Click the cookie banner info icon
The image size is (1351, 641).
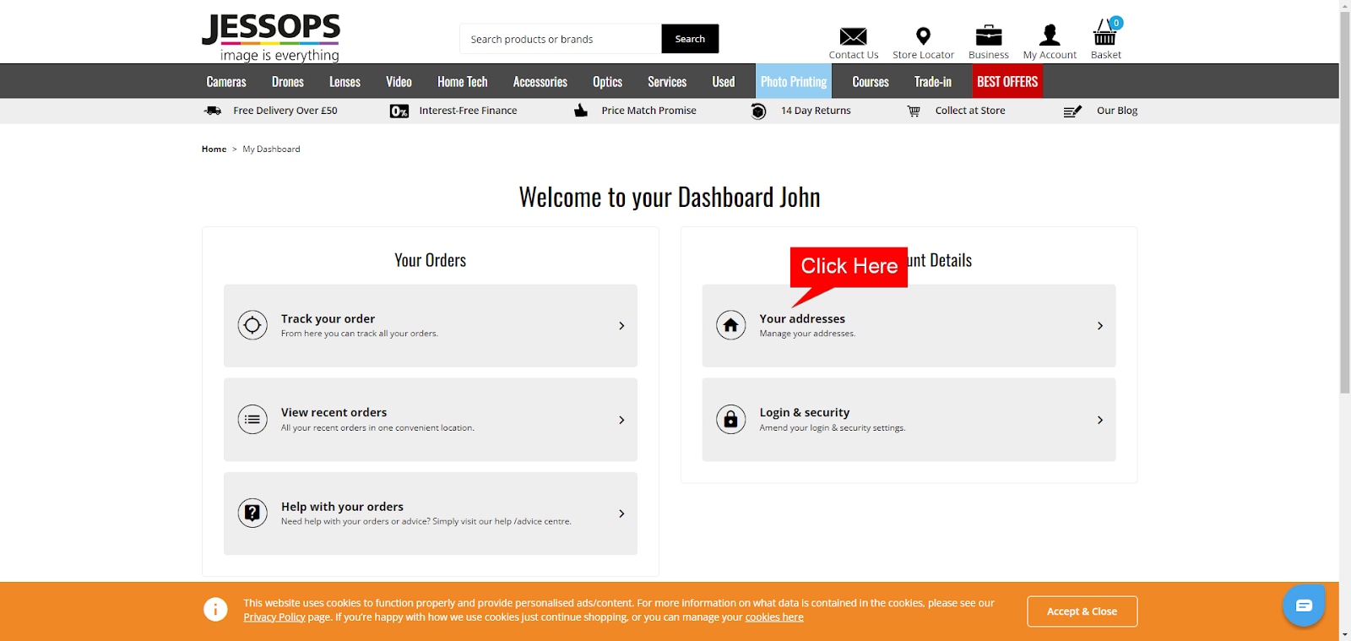point(215,609)
